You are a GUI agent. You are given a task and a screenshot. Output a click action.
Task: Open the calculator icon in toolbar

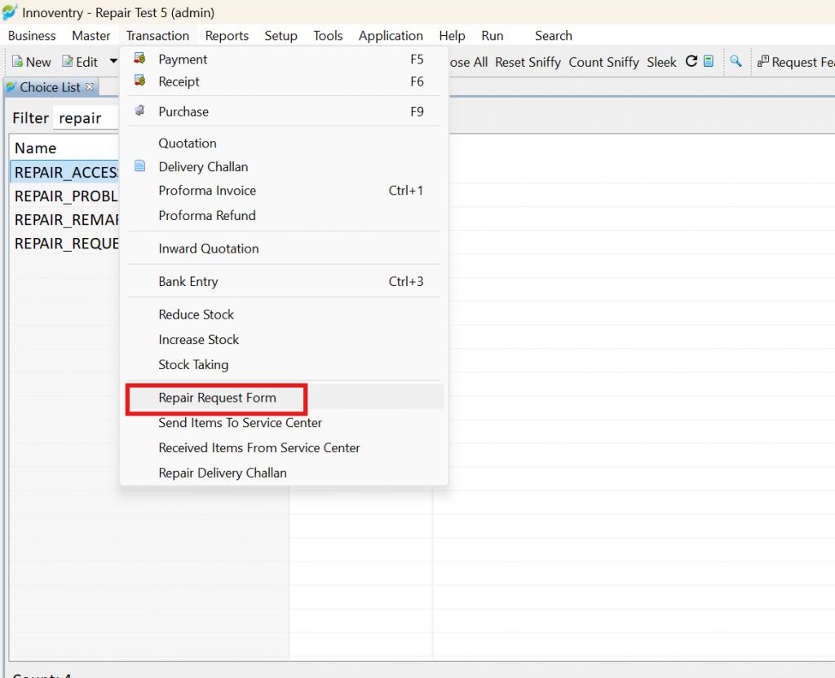click(709, 62)
